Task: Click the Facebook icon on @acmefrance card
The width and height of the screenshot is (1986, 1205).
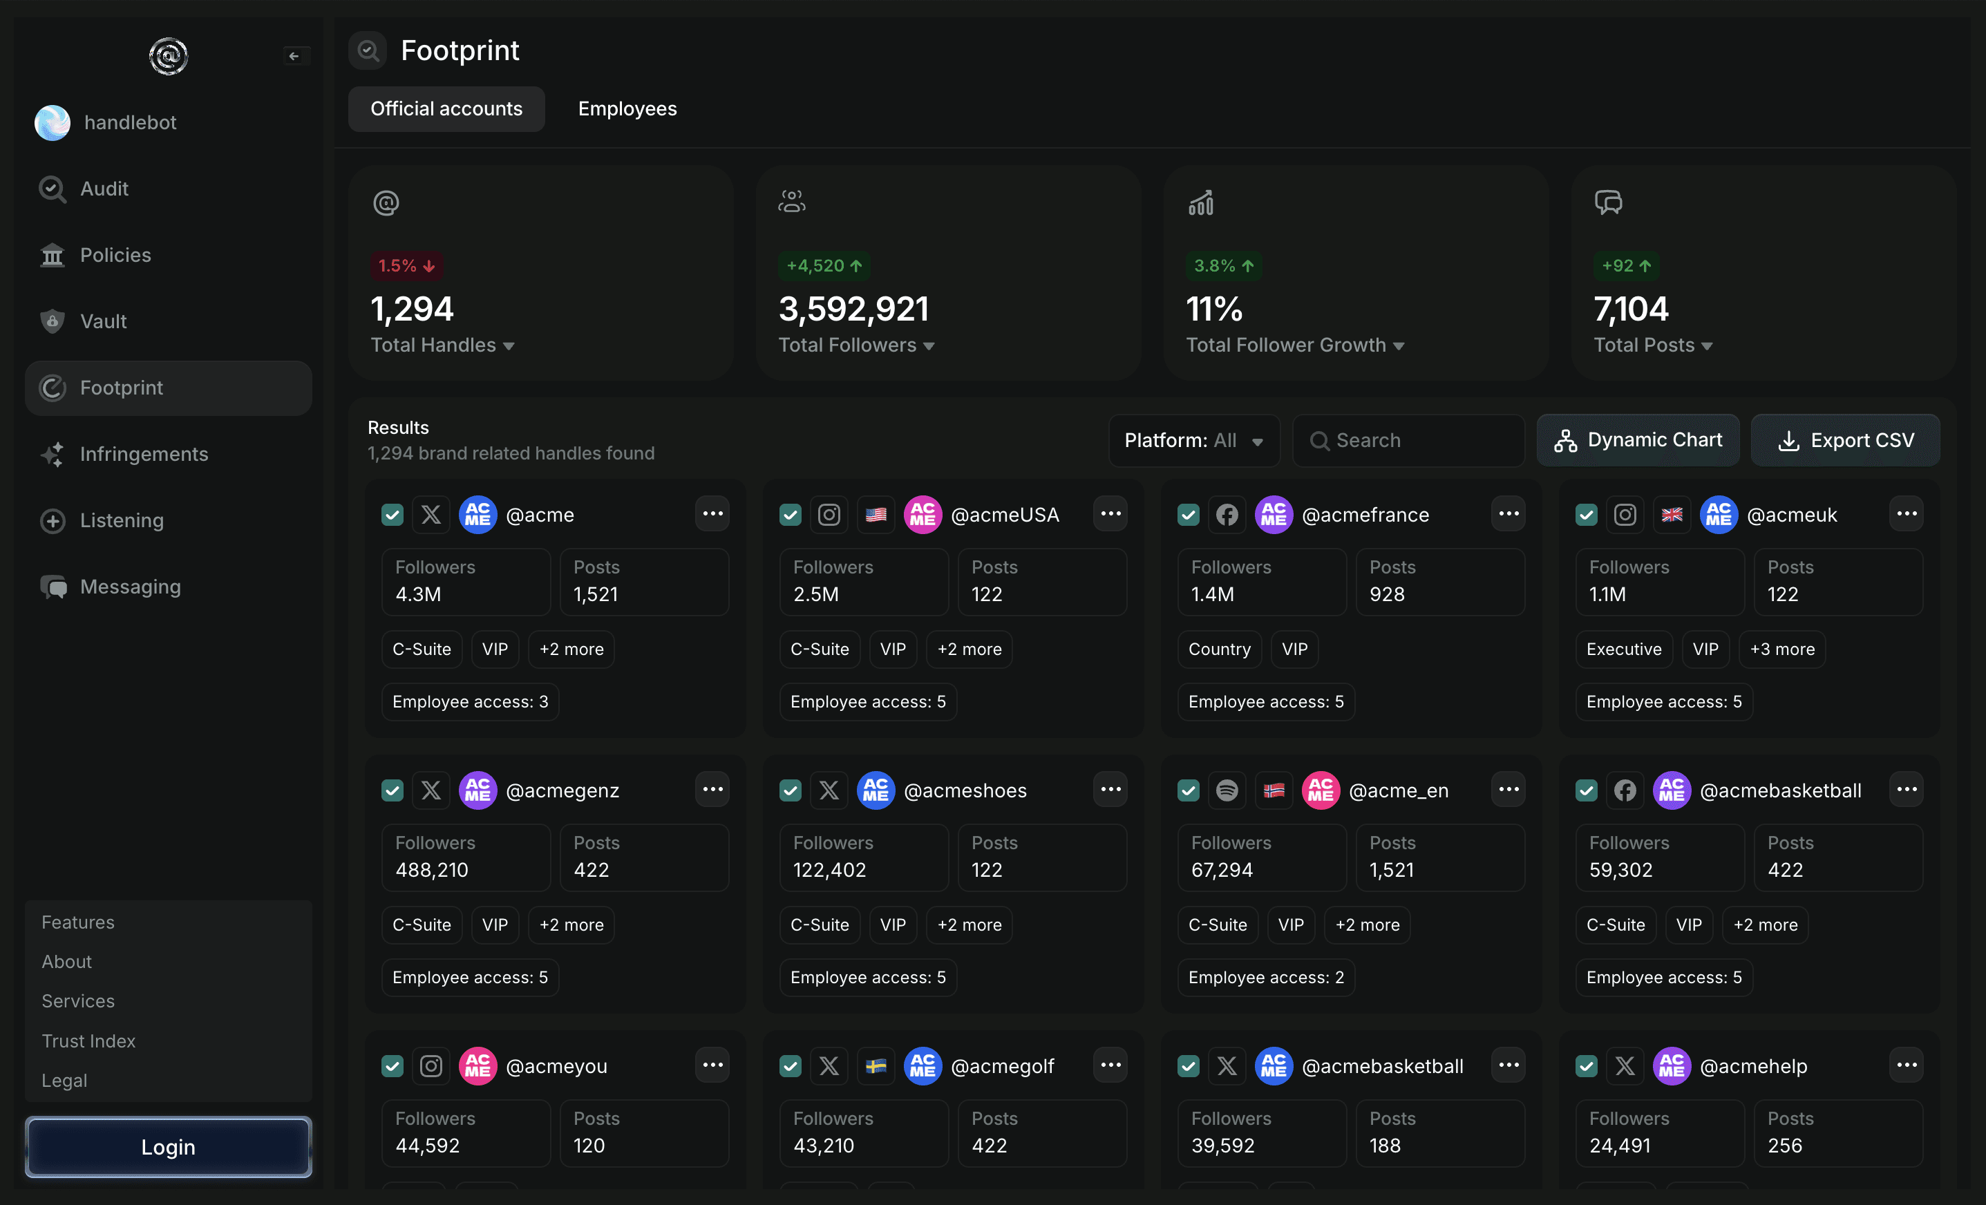Action: (1226, 514)
